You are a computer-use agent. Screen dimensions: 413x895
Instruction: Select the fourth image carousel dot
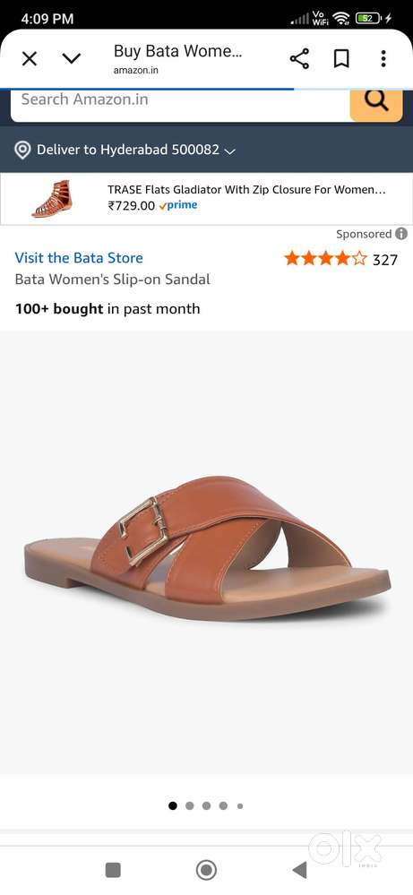(x=223, y=806)
